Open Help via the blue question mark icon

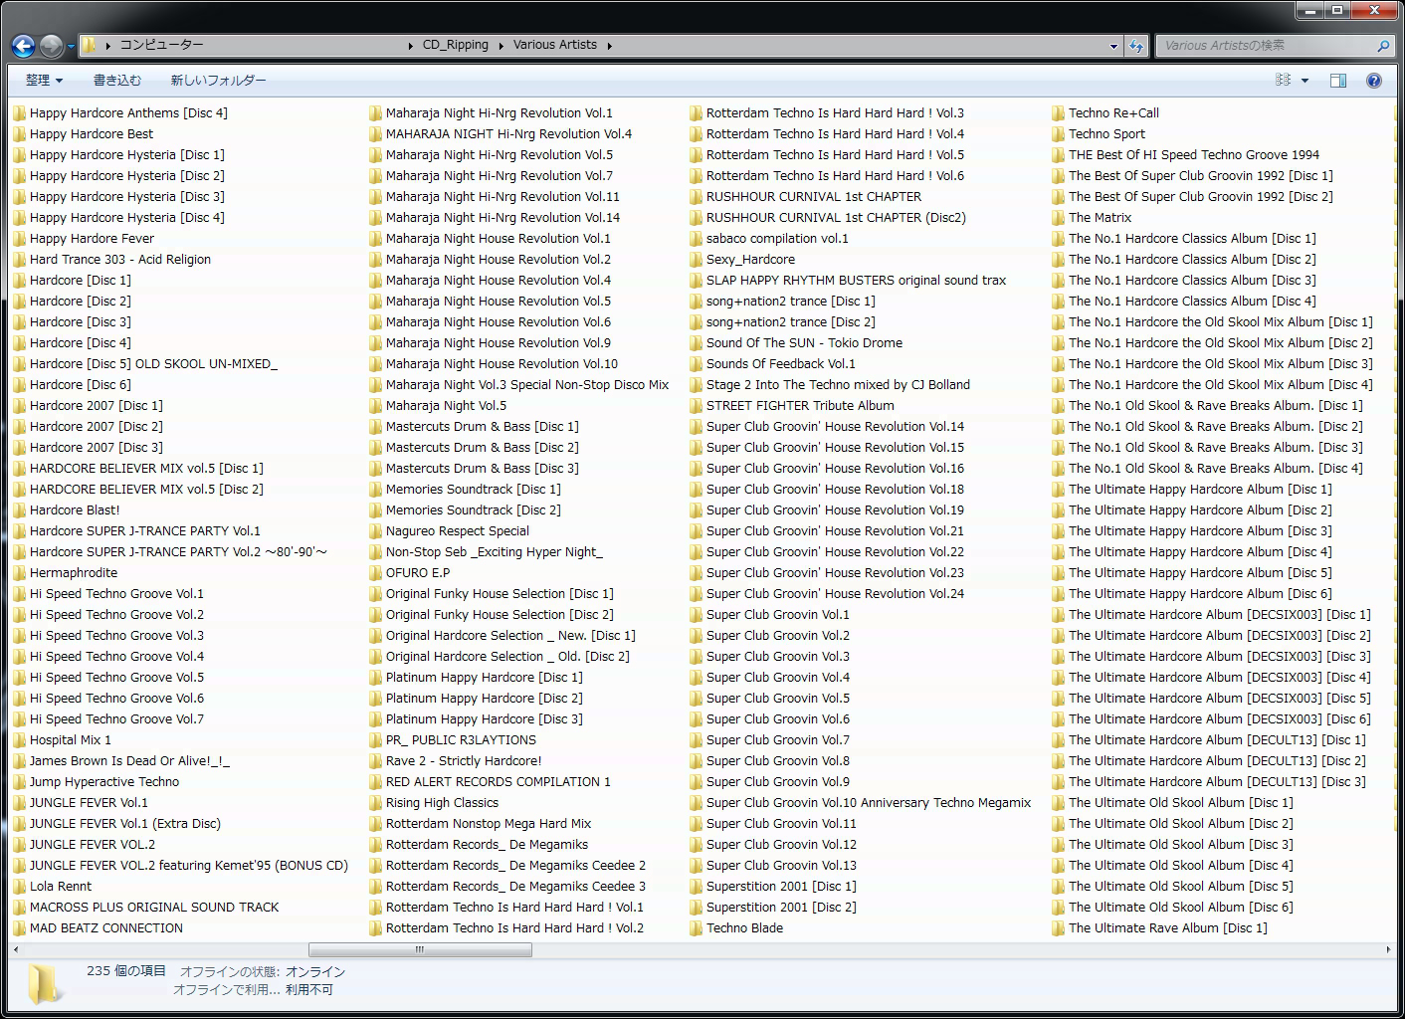click(1374, 81)
